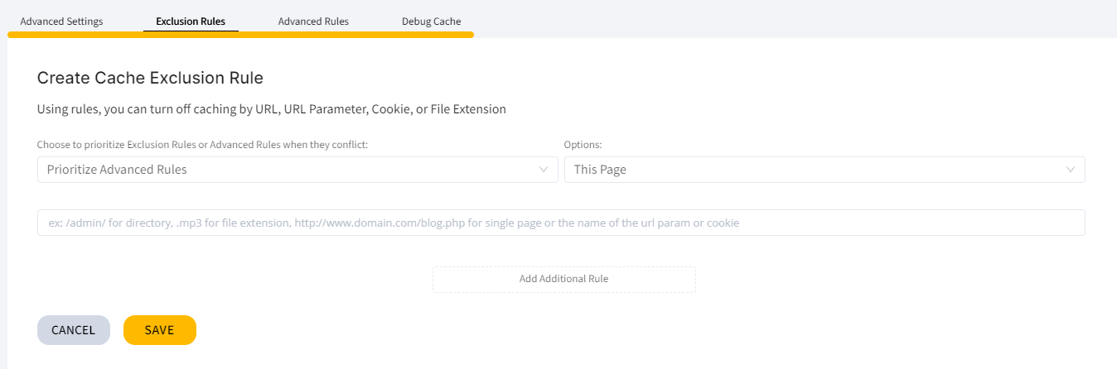
Task: Click the chevron arrow on the priority dropdown
Action: click(x=544, y=170)
